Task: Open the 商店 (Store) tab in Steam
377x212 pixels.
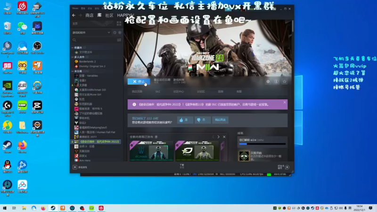Action: coord(90,15)
